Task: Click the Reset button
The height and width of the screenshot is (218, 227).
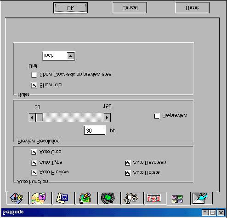Action: [x=192, y=7]
